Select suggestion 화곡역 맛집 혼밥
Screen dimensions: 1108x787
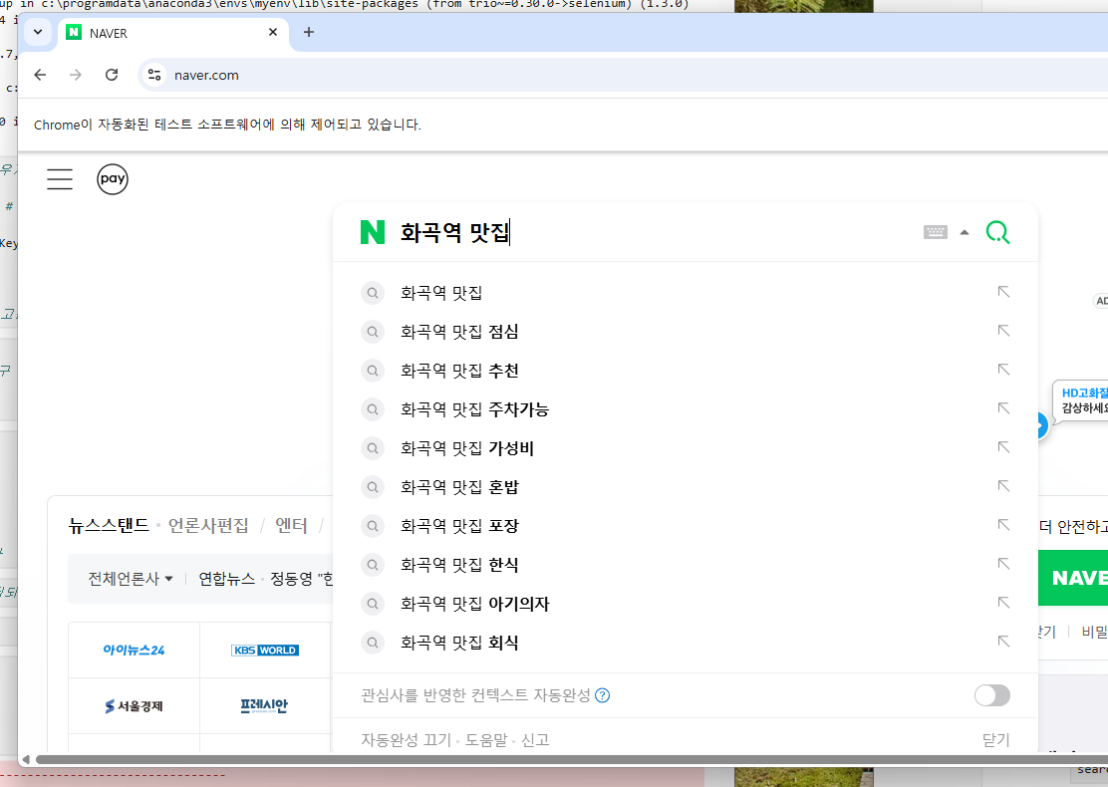coord(685,487)
